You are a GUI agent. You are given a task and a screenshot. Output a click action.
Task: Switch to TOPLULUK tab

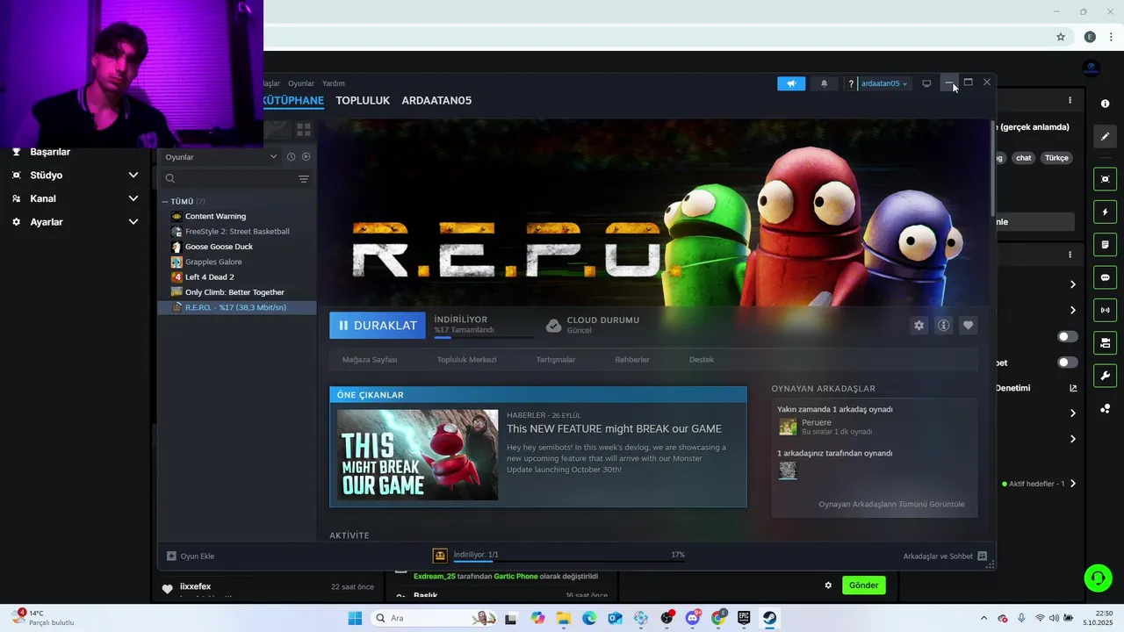[x=363, y=100]
